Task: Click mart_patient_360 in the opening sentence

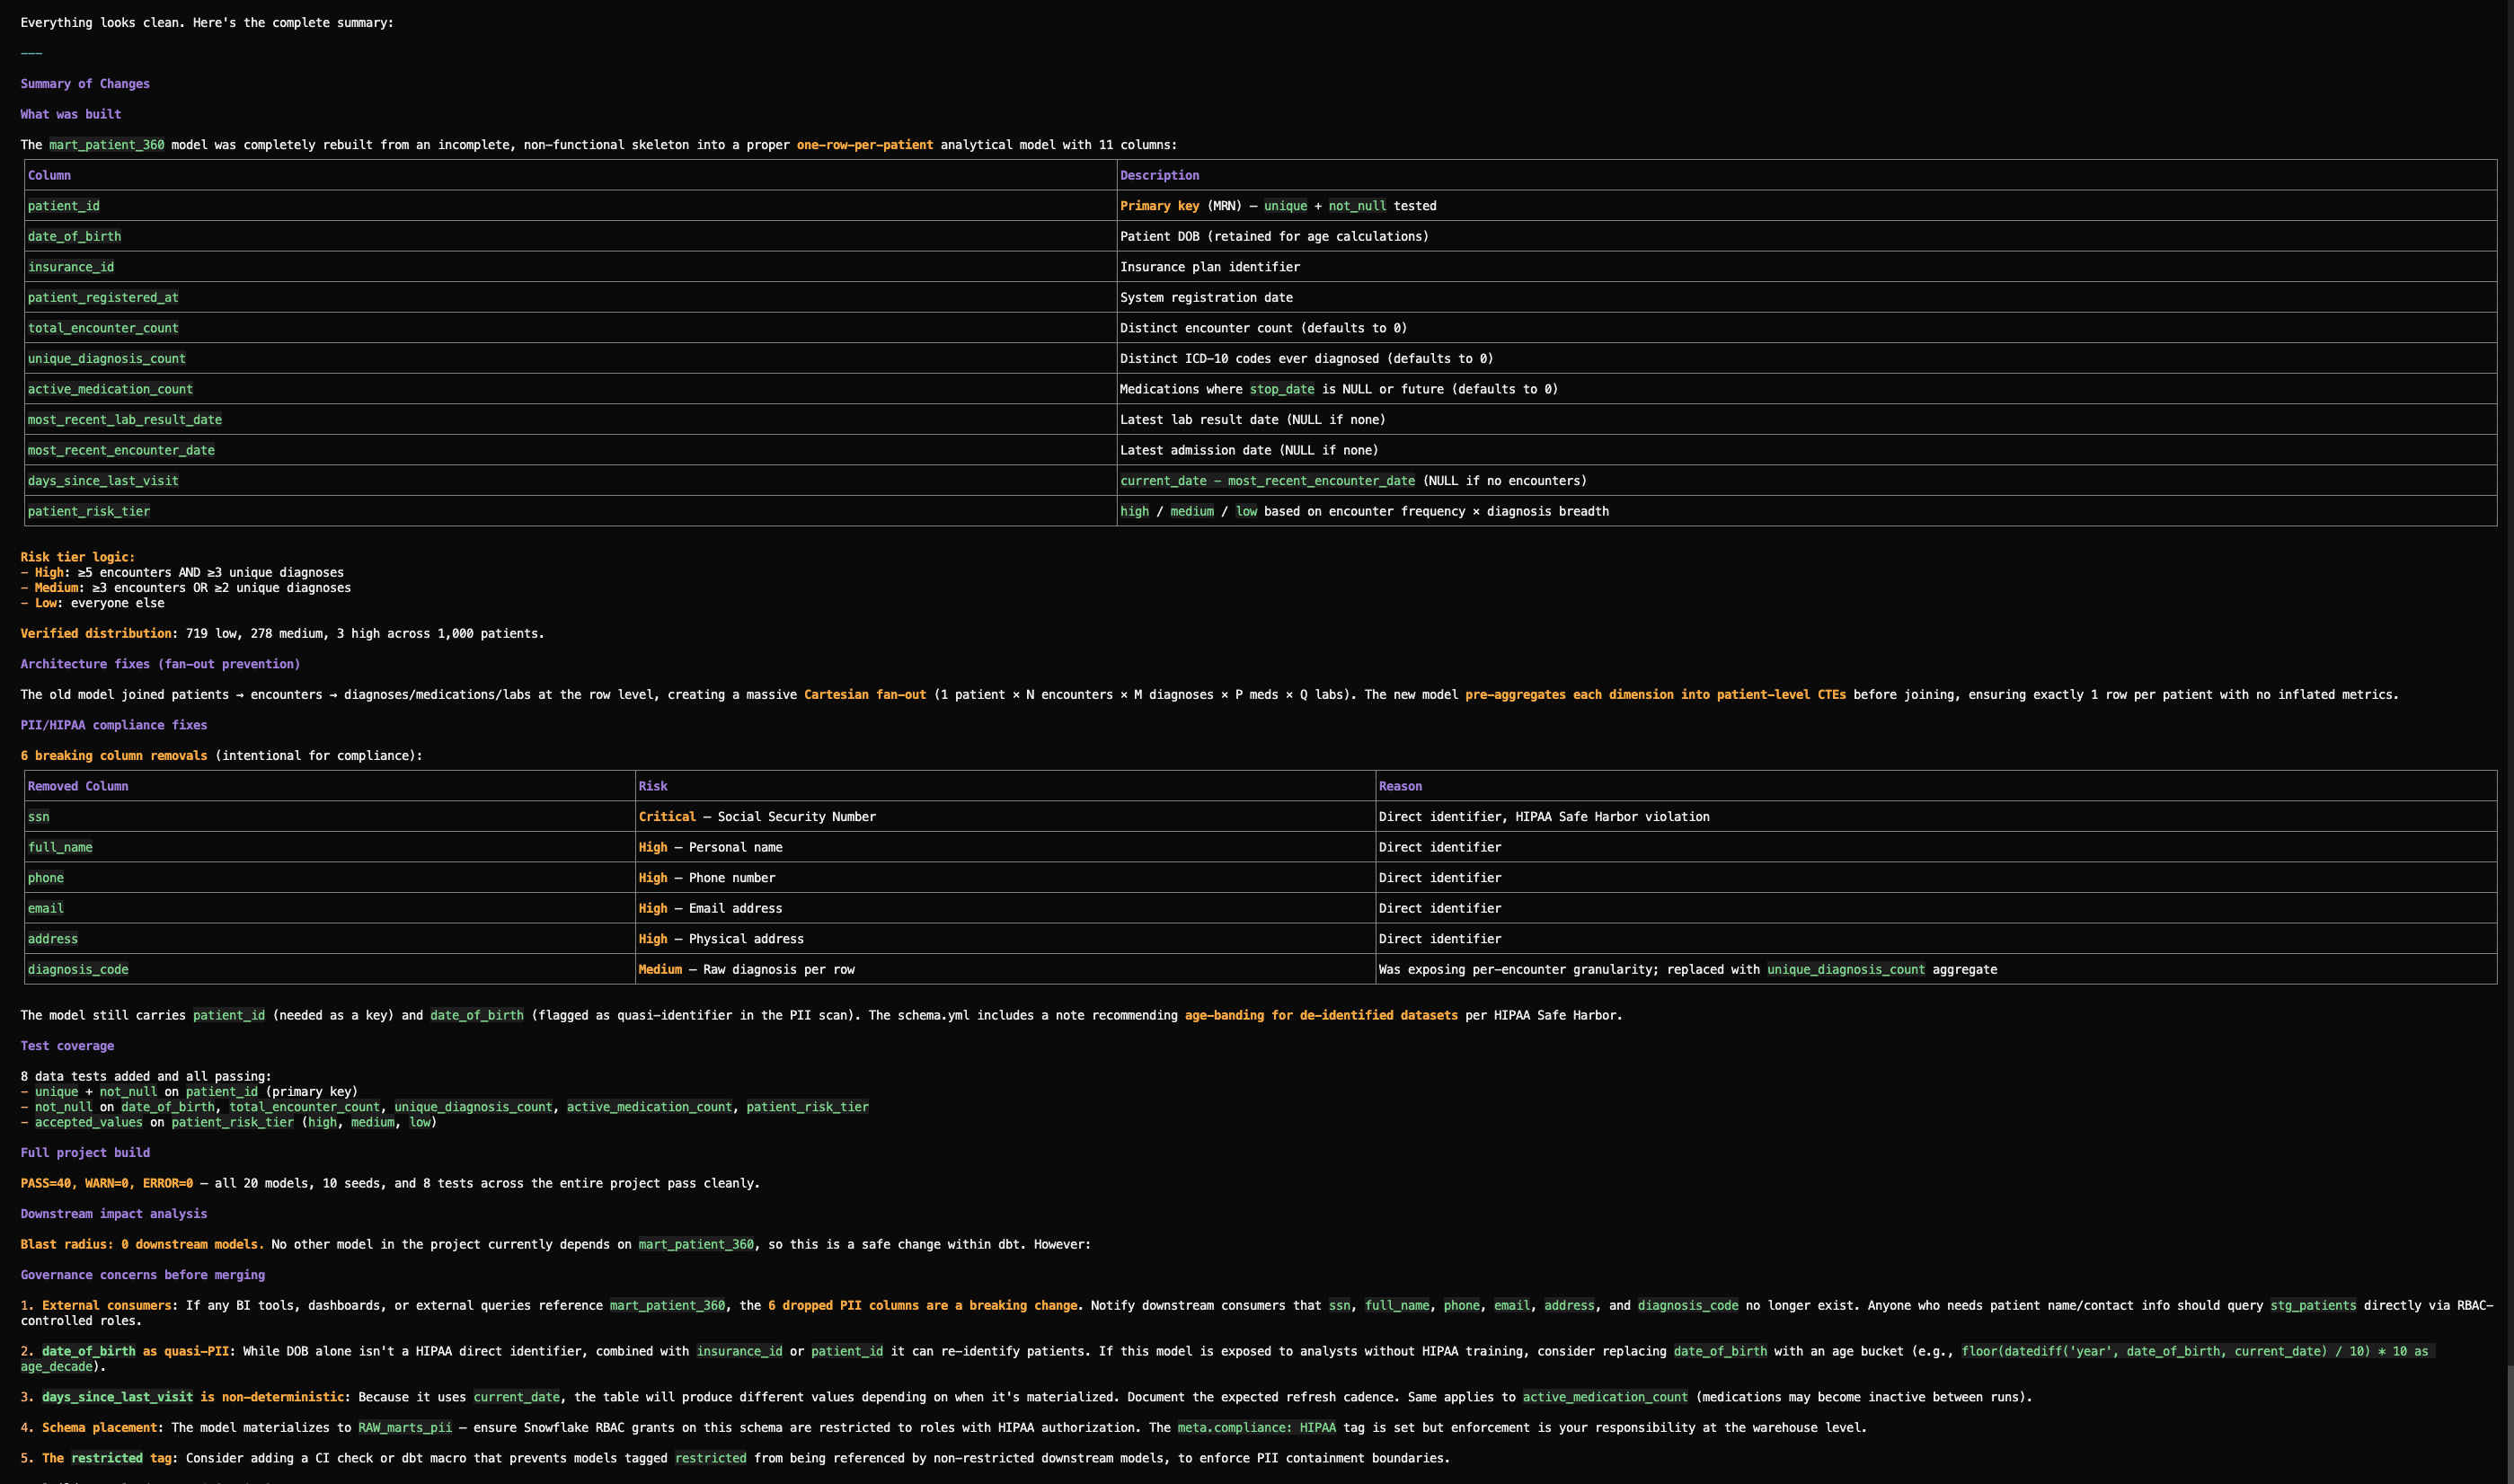Action: click(x=107, y=145)
